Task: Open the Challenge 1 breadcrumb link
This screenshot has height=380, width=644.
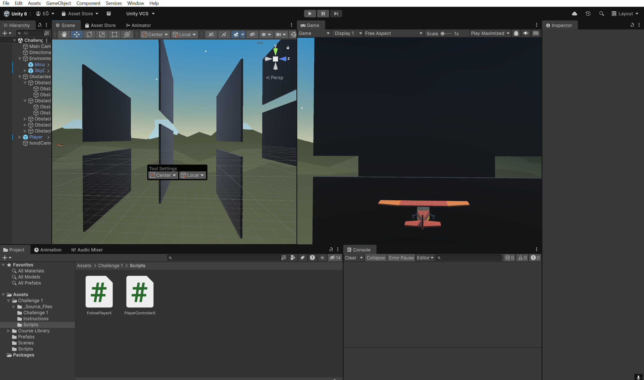Action: tap(110, 265)
